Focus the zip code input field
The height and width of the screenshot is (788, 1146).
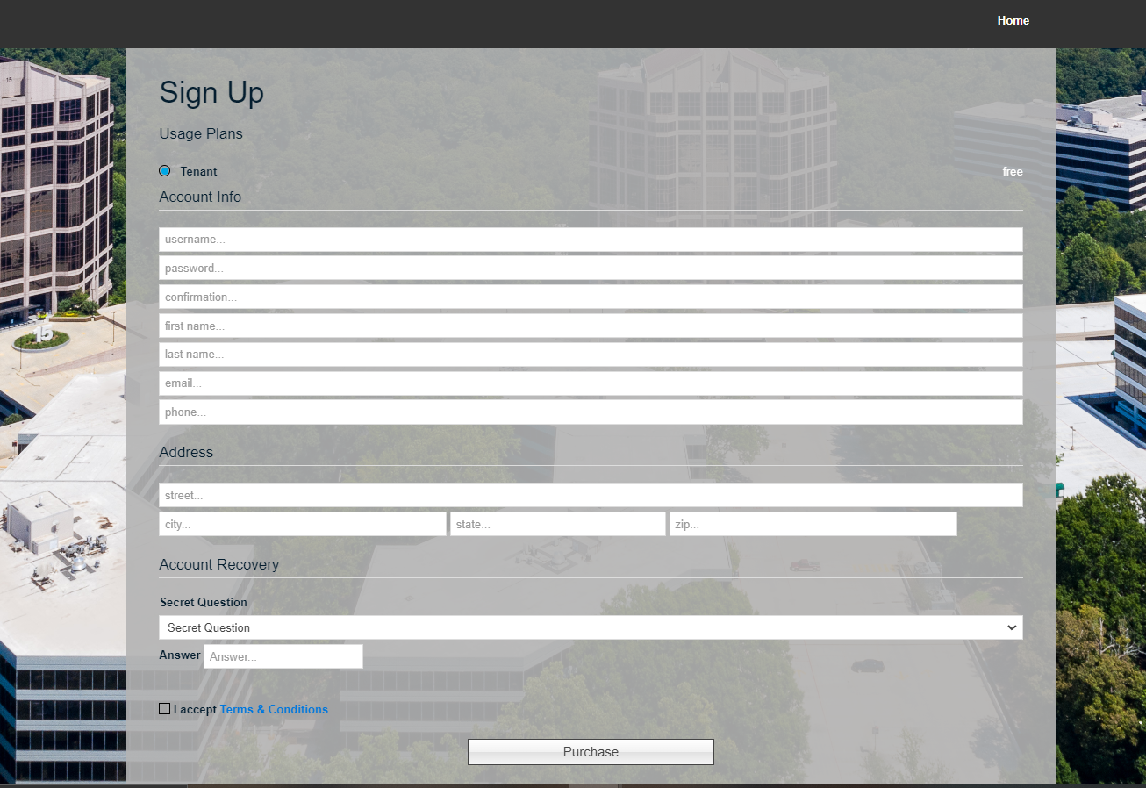(813, 524)
